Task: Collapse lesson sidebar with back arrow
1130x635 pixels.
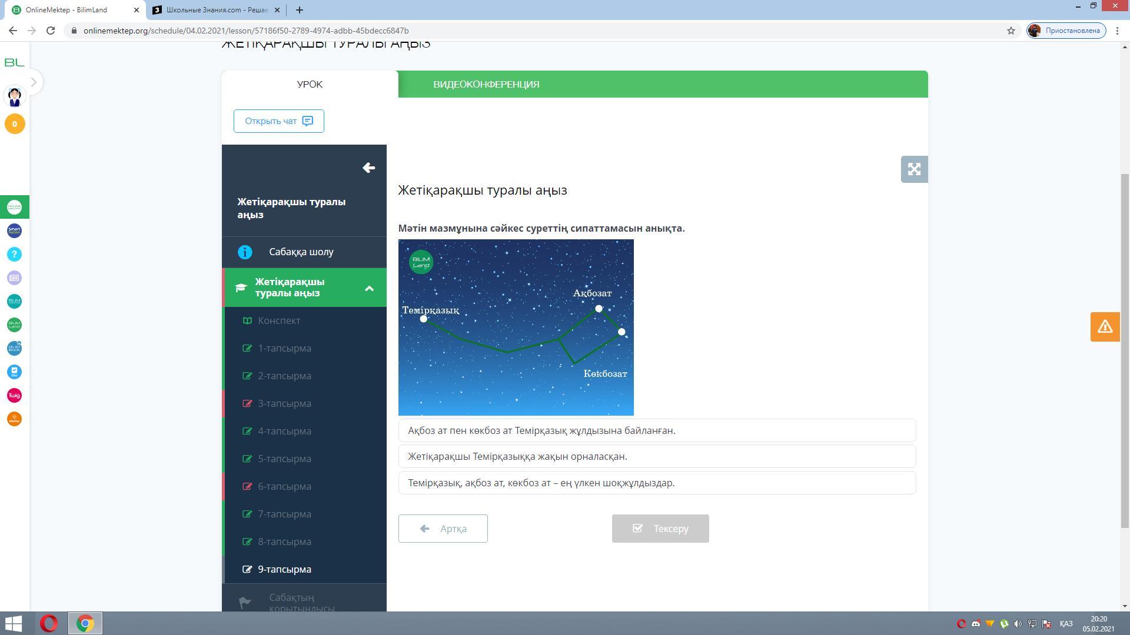Action: click(x=368, y=168)
